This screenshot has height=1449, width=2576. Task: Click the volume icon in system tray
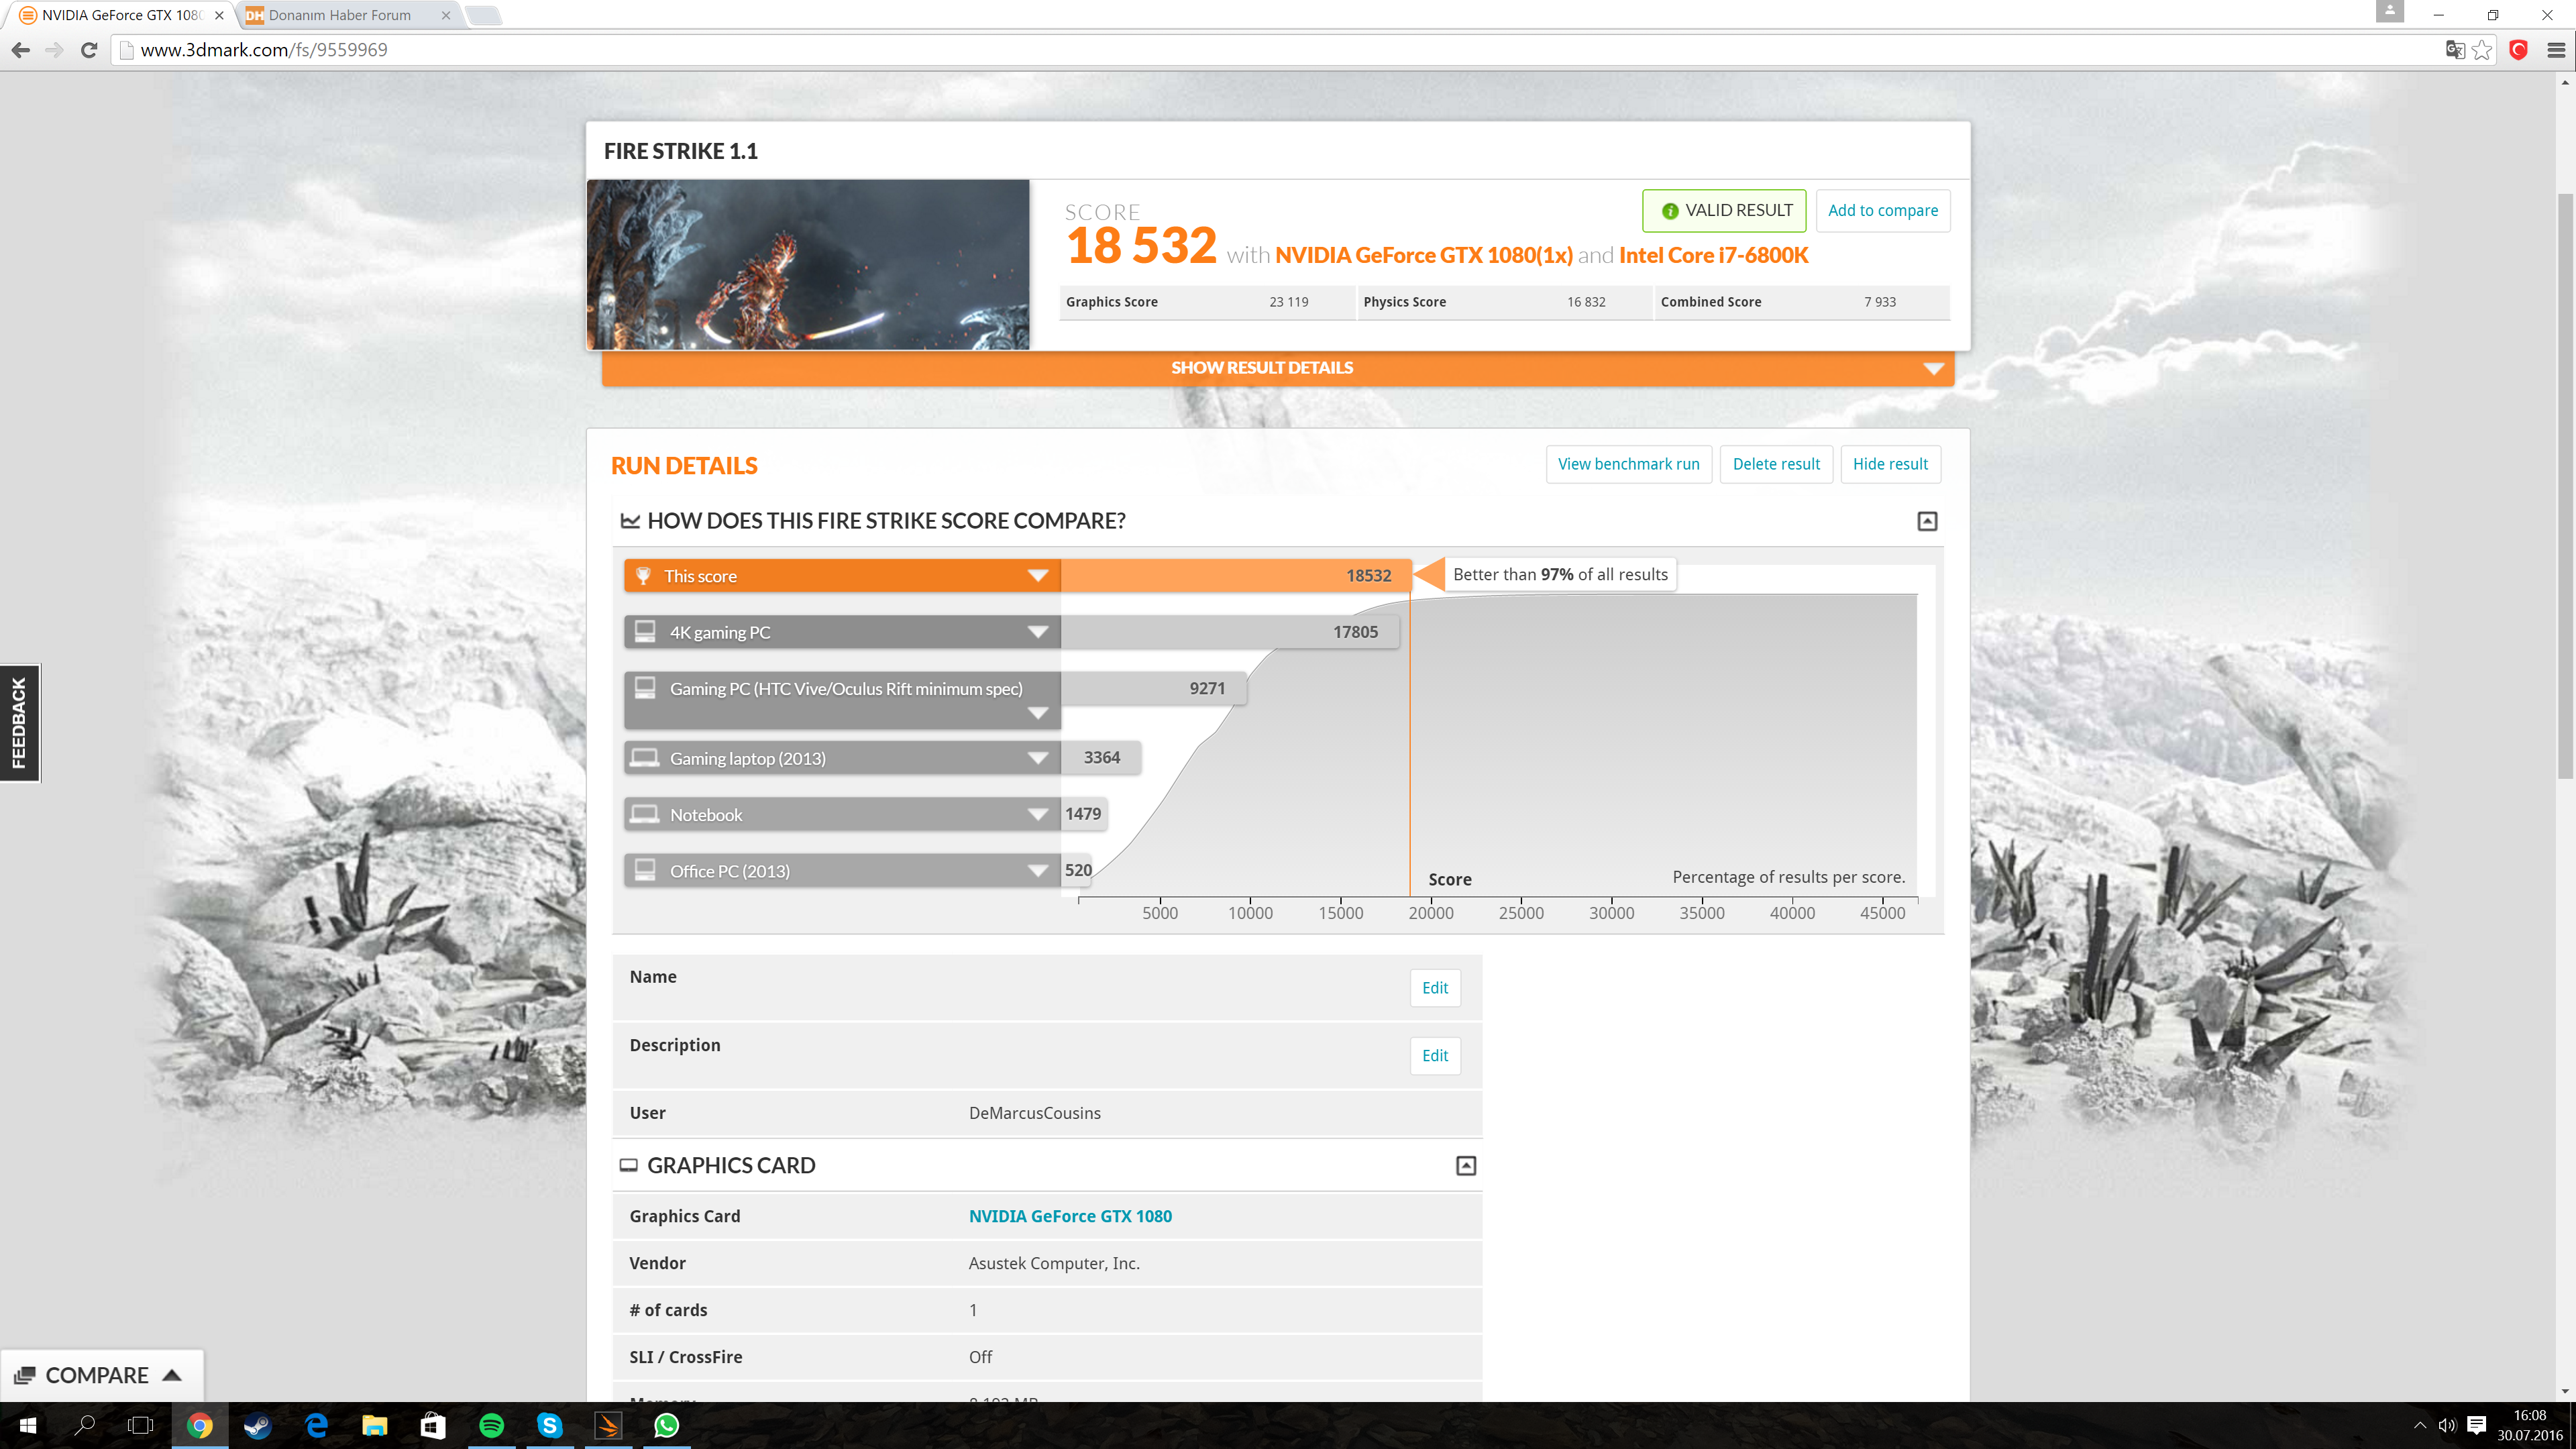click(2447, 1425)
